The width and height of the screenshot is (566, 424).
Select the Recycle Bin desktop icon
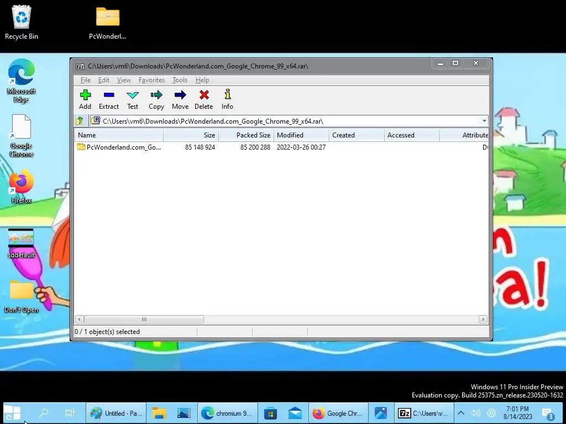(22, 22)
